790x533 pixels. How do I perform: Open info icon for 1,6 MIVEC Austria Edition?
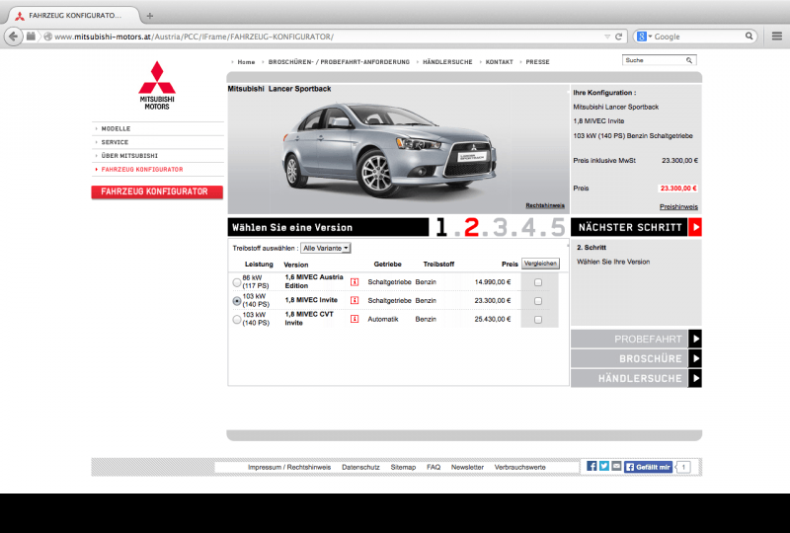[x=355, y=282]
